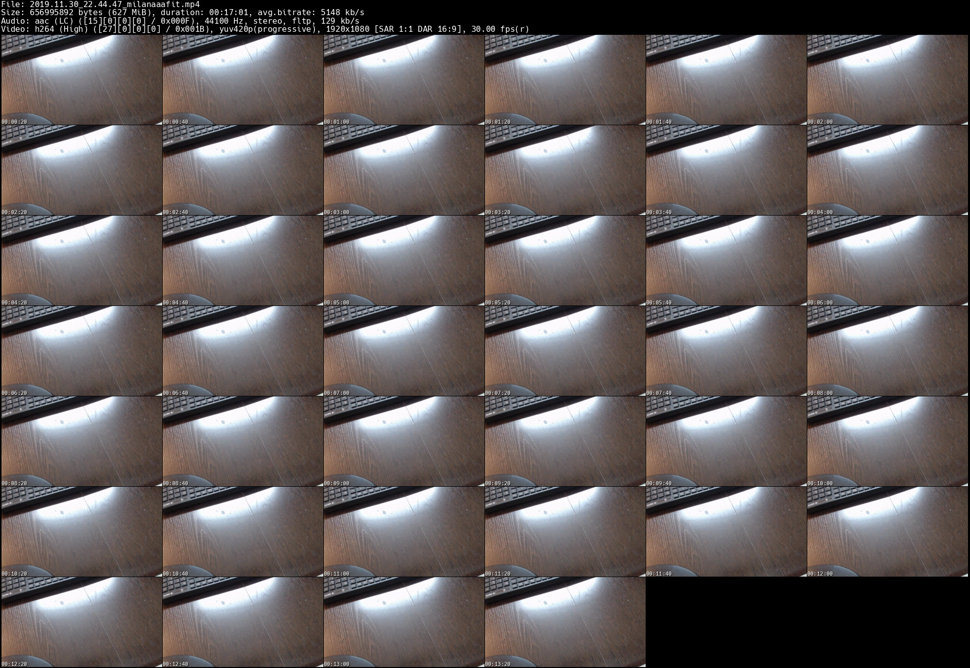Pick the frame labeled 00:05:00
Image resolution: width=970 pixels, height=668 pixels.
tap(404, 261)
